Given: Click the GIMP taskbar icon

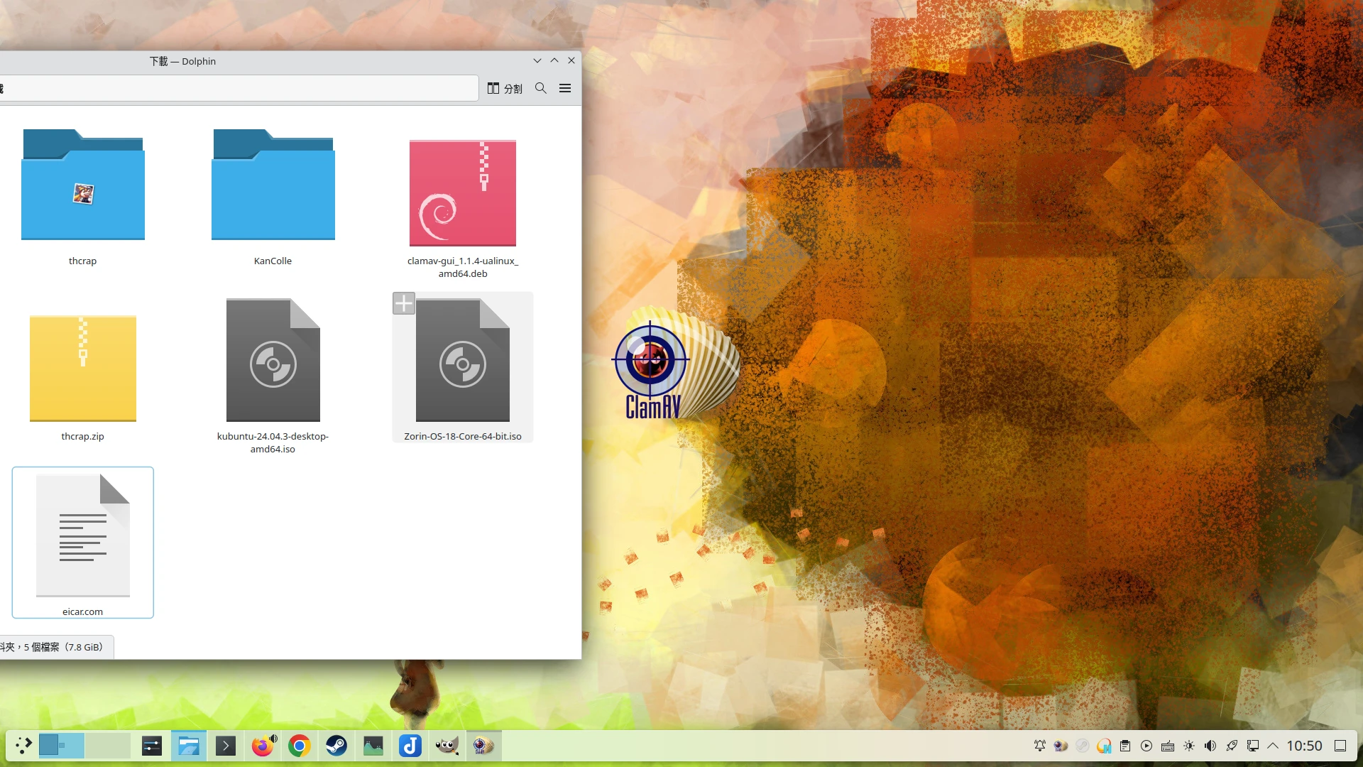Looking at the screenshot, I should click(x=447, y=746).
